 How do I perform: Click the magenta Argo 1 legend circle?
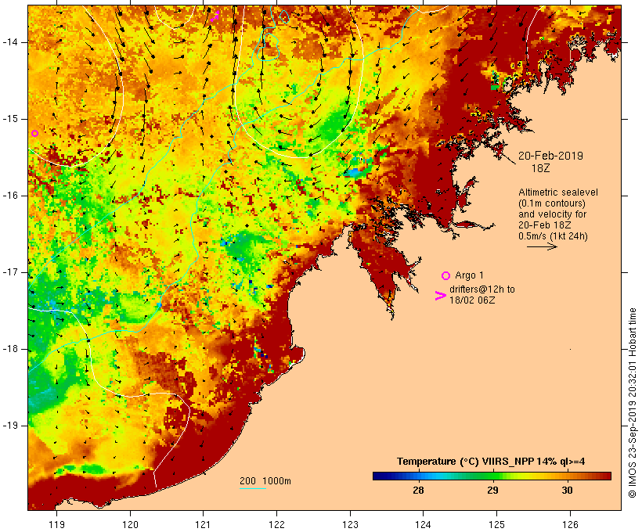point(446,276)
